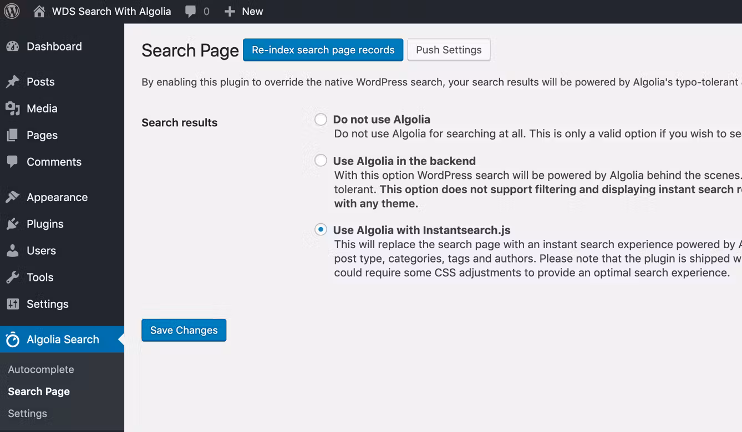Click the Algolia Search stopwatch icon

13,340
